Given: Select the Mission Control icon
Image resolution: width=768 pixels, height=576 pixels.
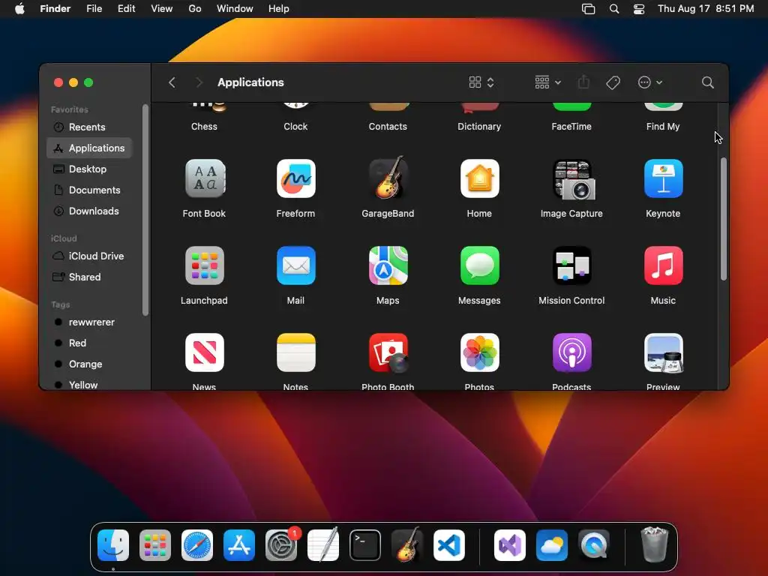Looking at the screenshot, I should [x=571, y=265].
